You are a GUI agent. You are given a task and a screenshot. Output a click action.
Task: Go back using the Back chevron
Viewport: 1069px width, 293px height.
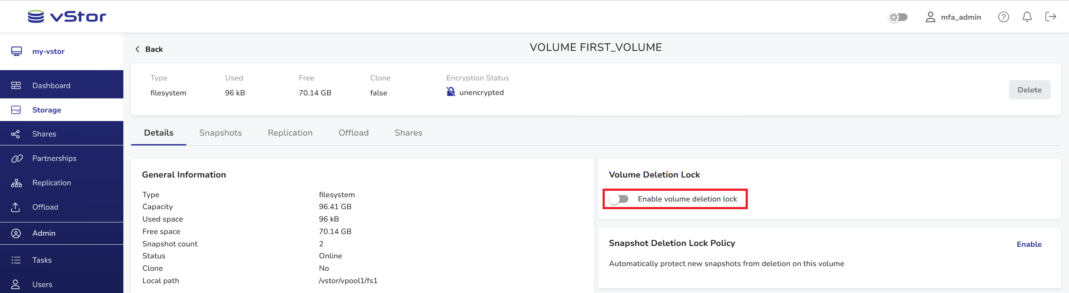coord(137,49)
